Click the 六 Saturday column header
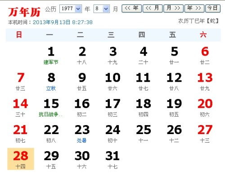This screenshot has height=174, width=225. pyautogui.click(x=203, y=35)
